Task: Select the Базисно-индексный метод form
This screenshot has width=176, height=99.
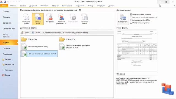Action: click(35, 46)
